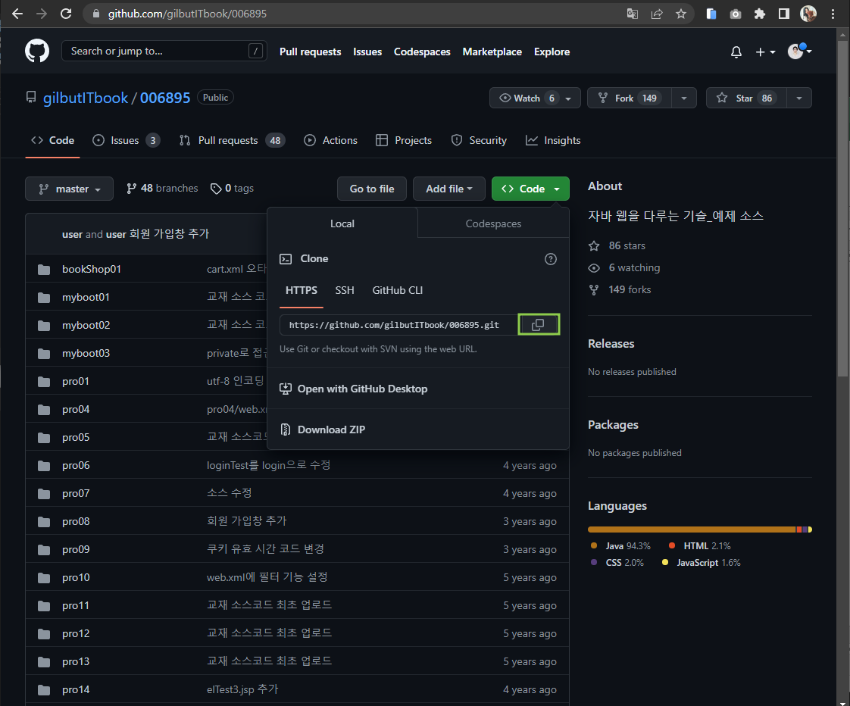Focus the Search or jump to field
The image size is (850, 706).
(x=164, y=51)
